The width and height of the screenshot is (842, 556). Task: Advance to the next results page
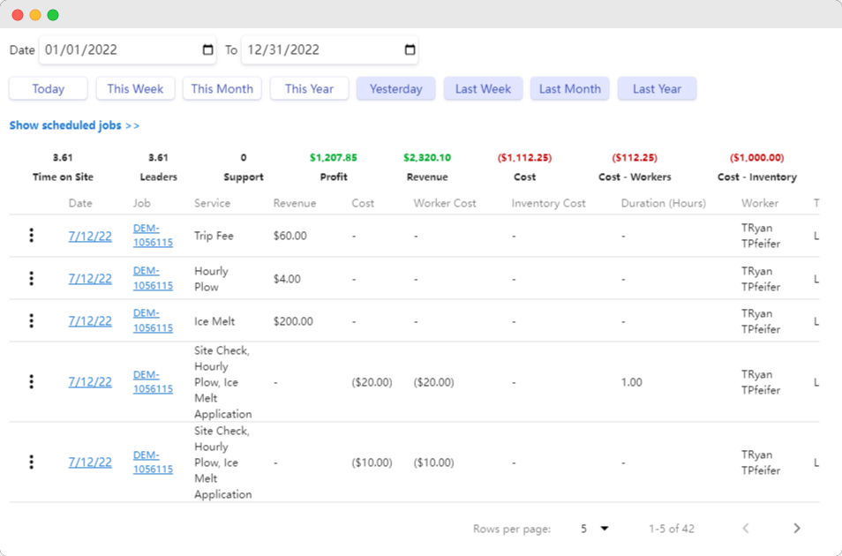point(796,528)
